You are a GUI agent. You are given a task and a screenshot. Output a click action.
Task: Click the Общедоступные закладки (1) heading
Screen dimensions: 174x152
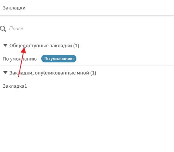click(x=44, y=46)
